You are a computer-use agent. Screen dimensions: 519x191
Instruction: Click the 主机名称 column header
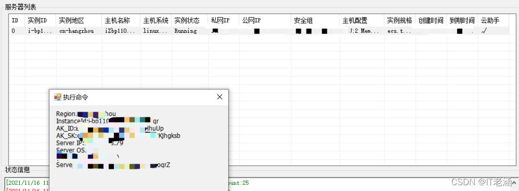pos(122,21)
